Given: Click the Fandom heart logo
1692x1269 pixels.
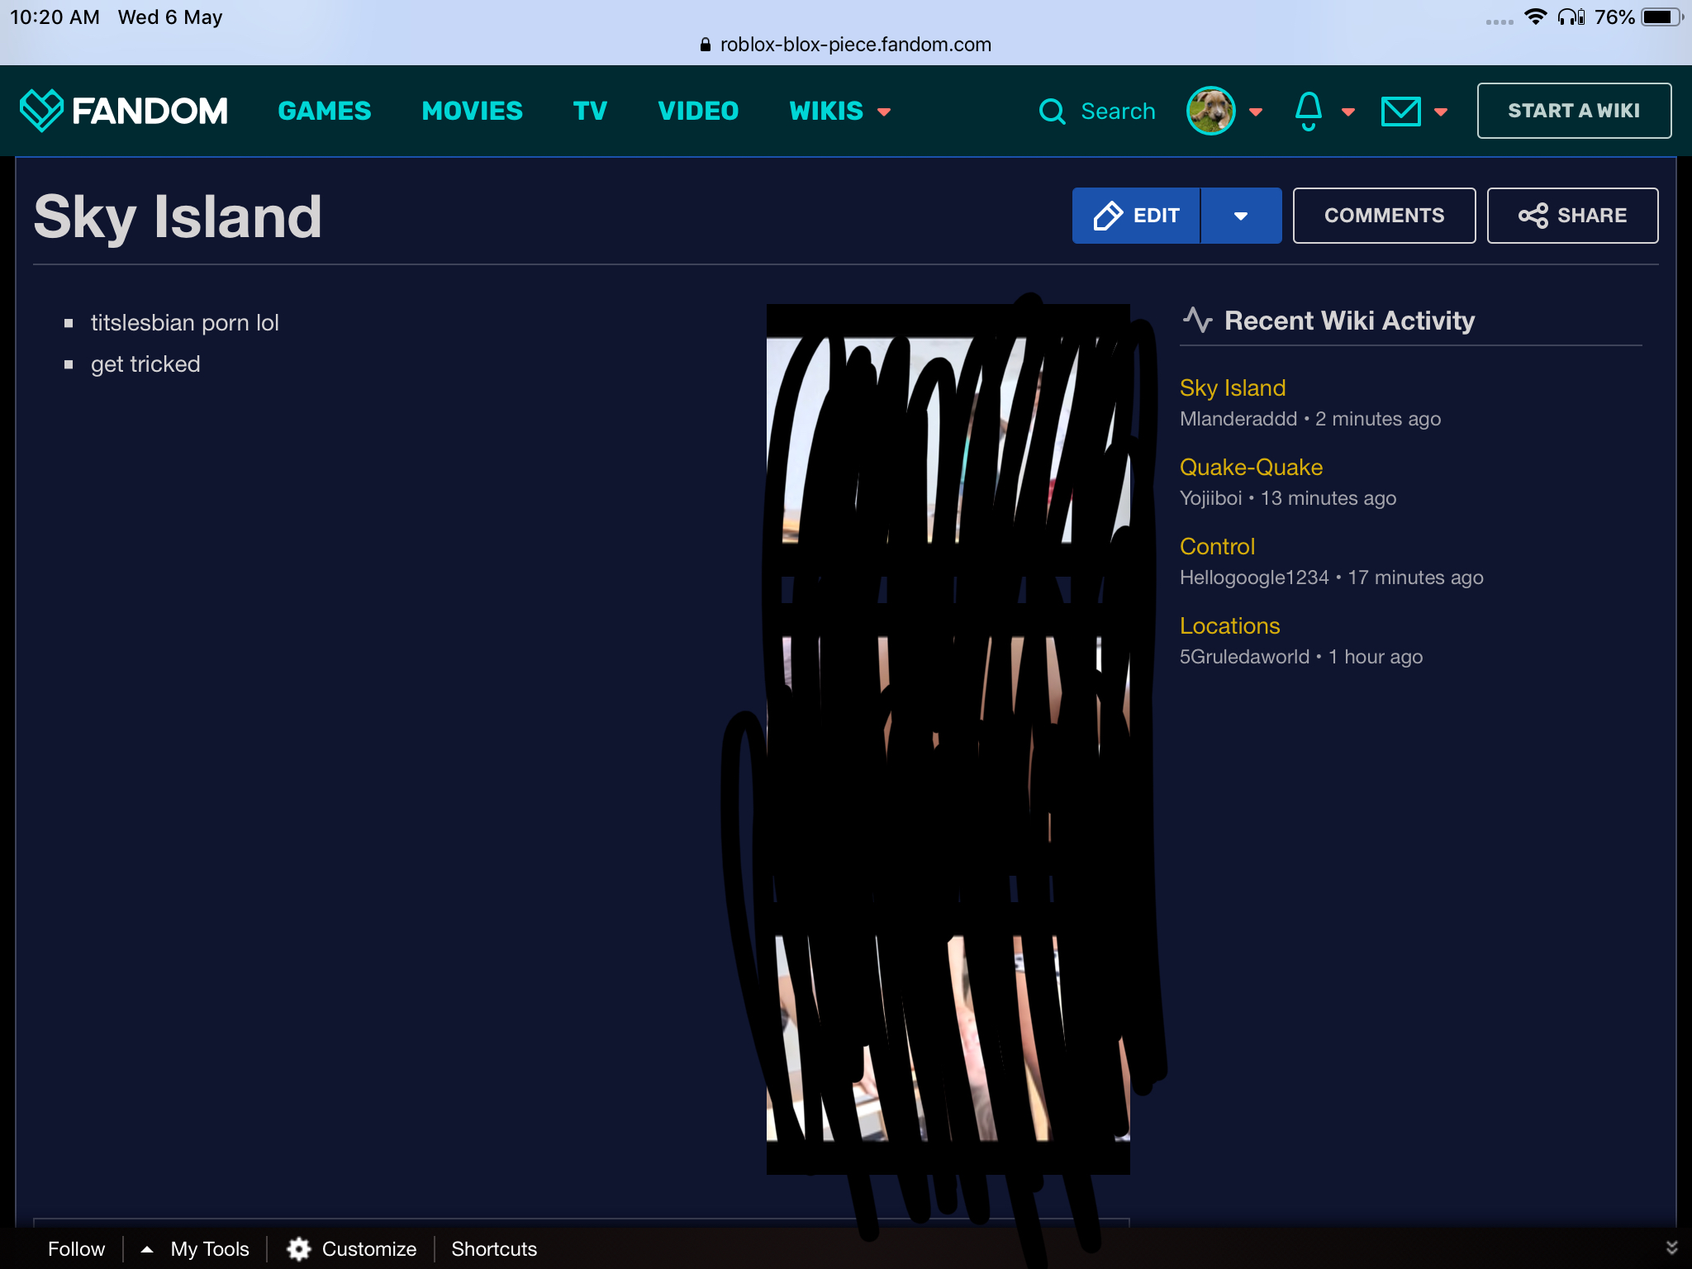Looking at the screenshot, I should (x=41, y=111).
